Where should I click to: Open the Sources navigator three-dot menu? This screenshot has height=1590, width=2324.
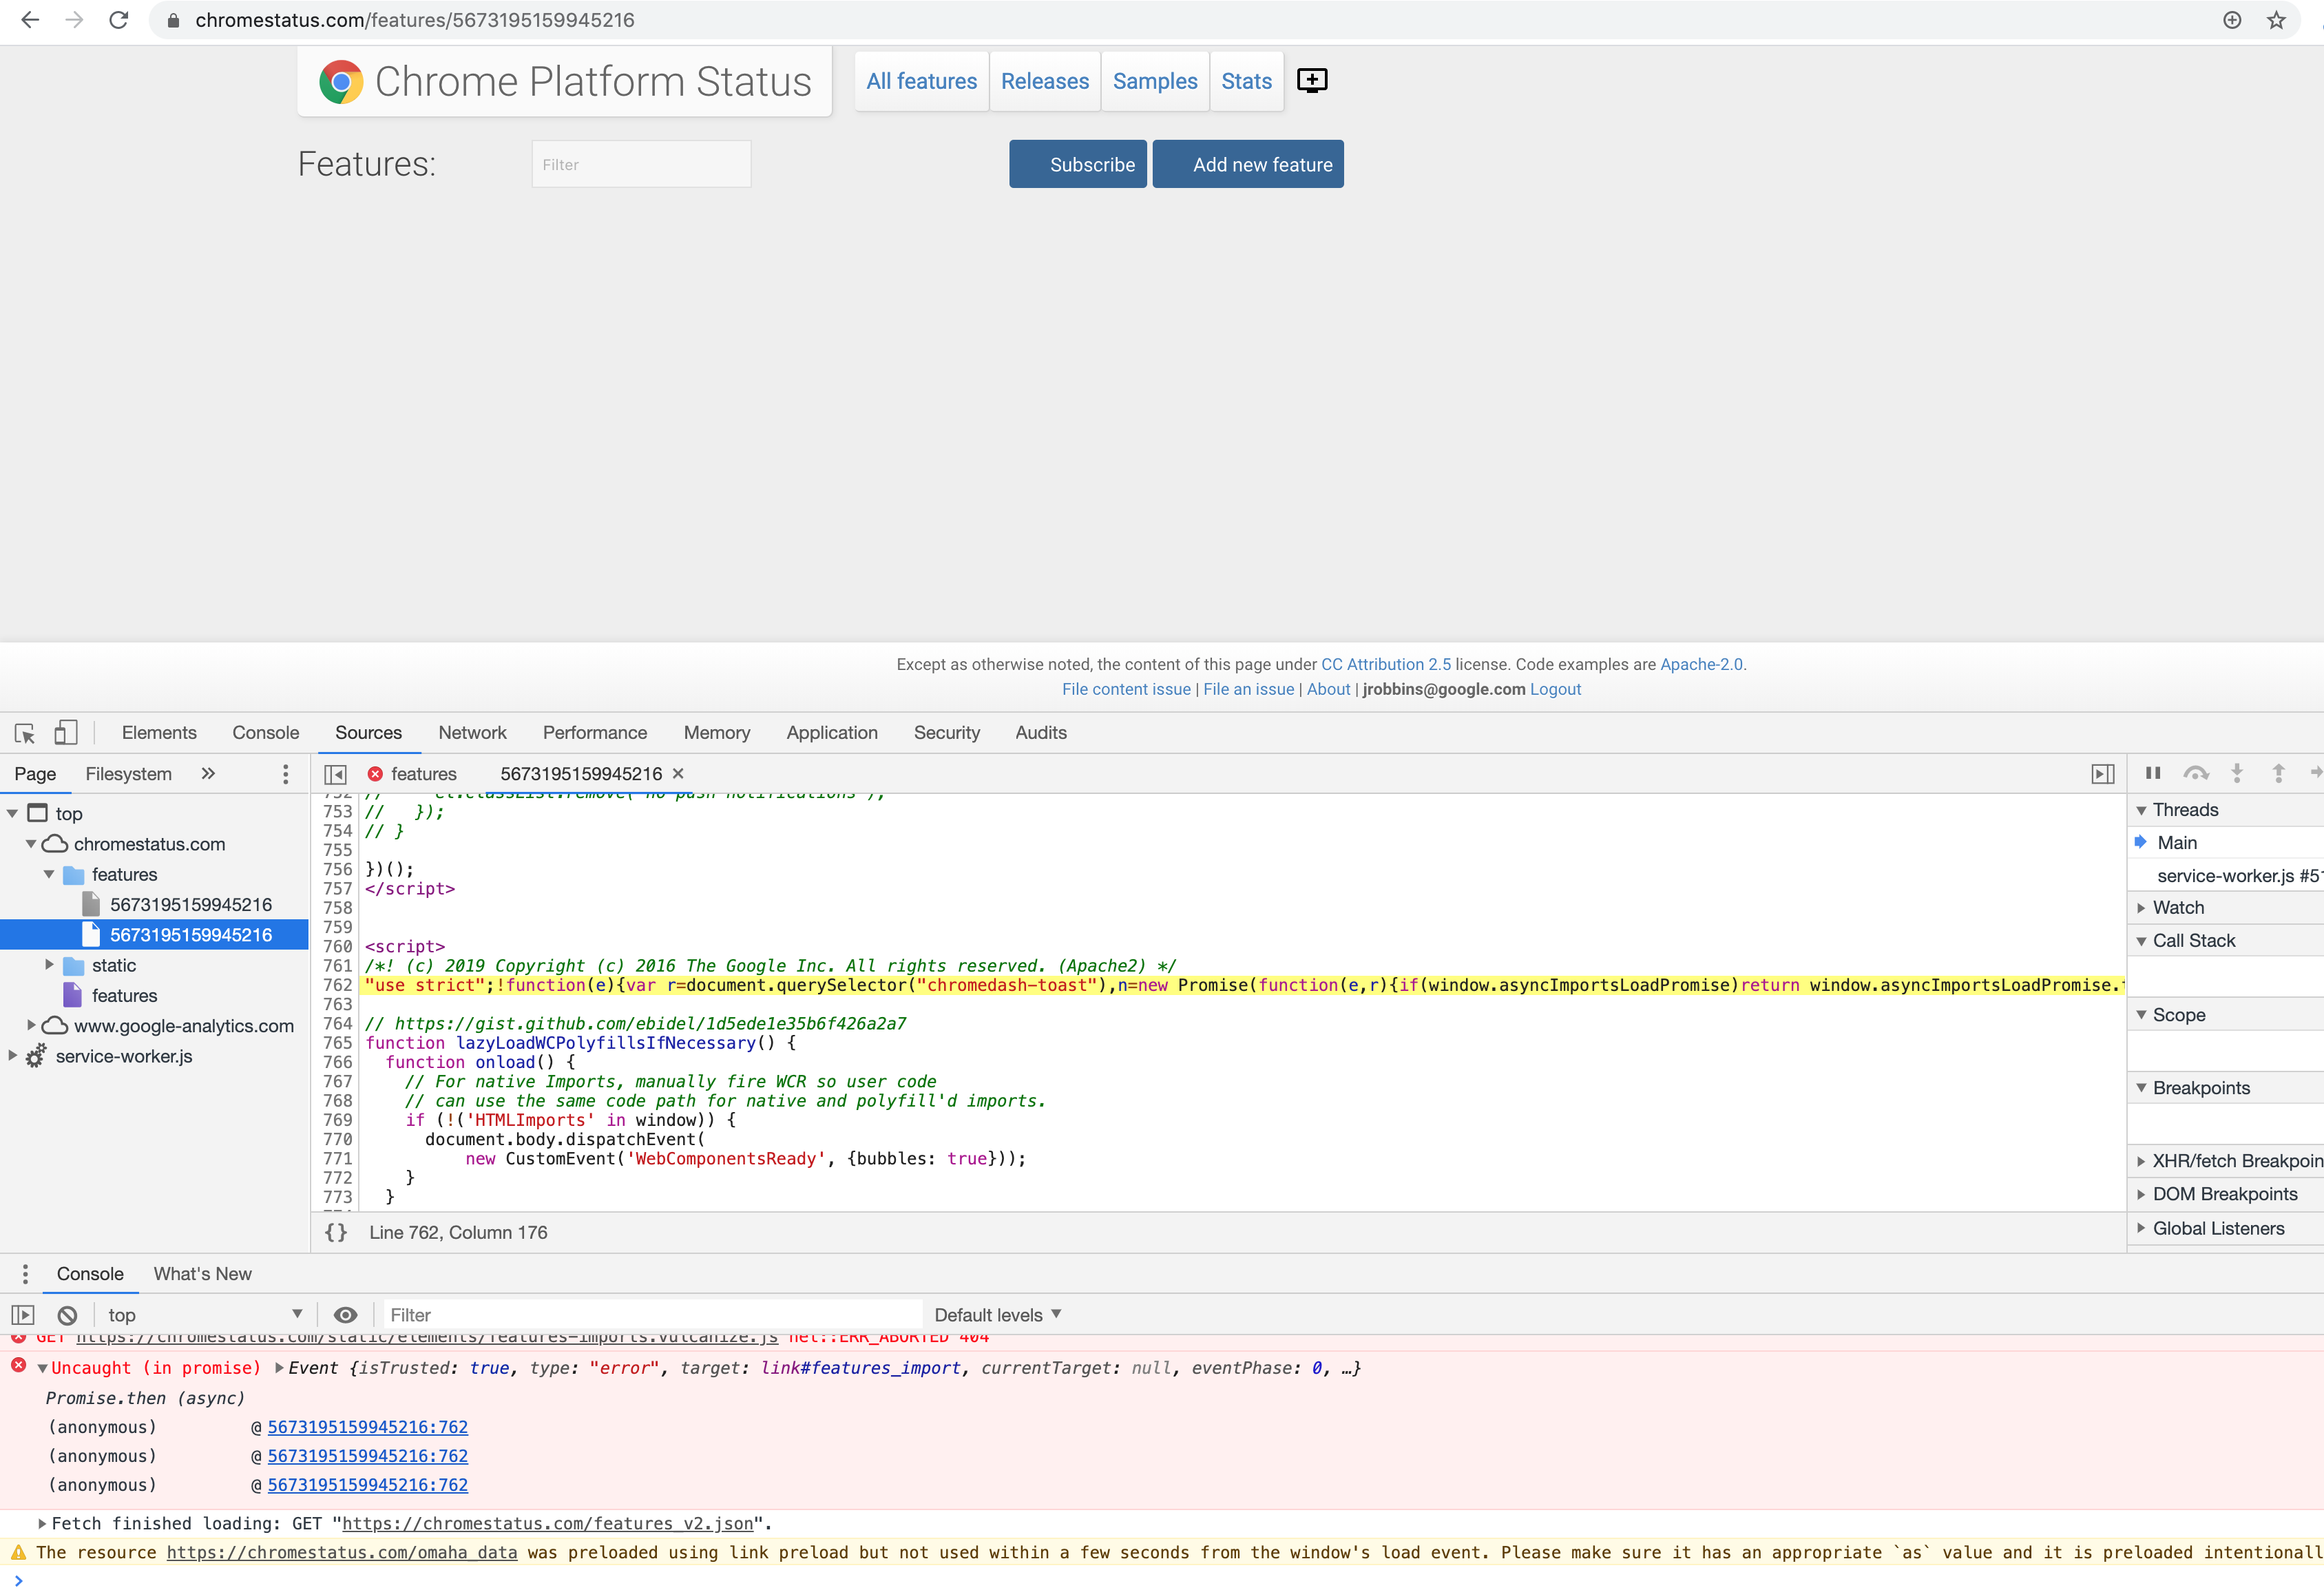pos(285,774)
